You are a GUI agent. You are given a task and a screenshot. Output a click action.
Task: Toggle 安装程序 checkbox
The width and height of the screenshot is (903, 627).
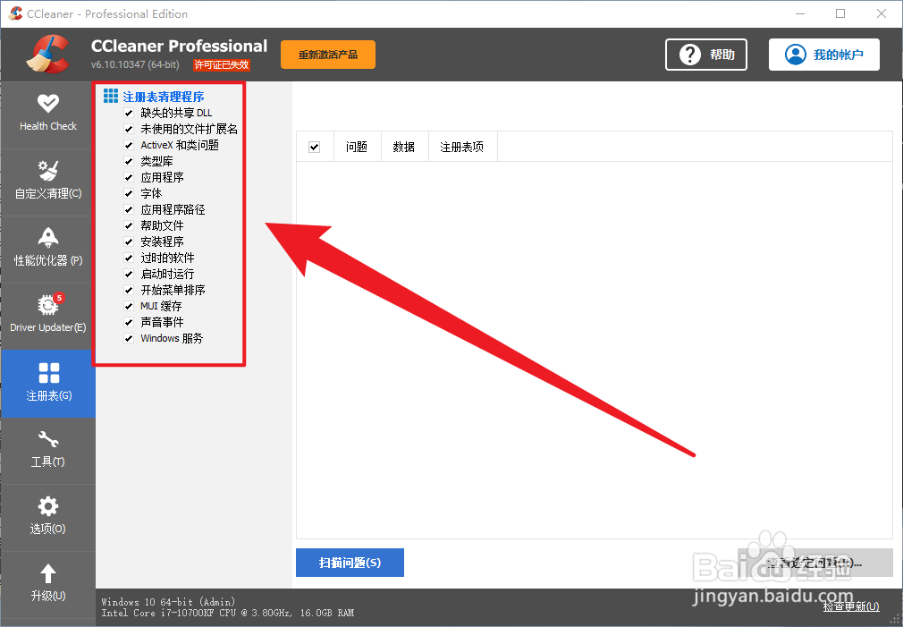(129, 242)
